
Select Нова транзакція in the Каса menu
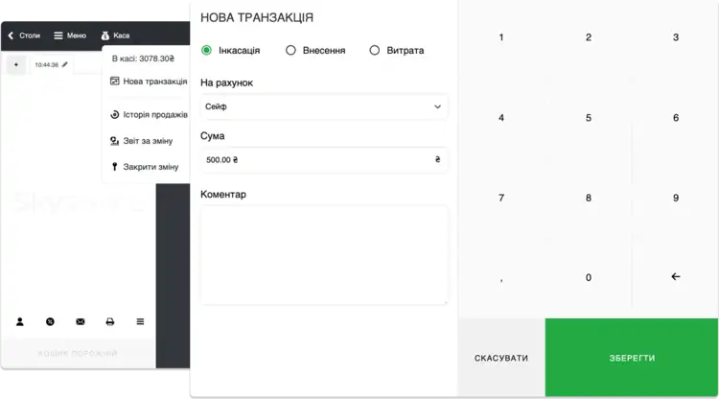(x=149, y=82)
